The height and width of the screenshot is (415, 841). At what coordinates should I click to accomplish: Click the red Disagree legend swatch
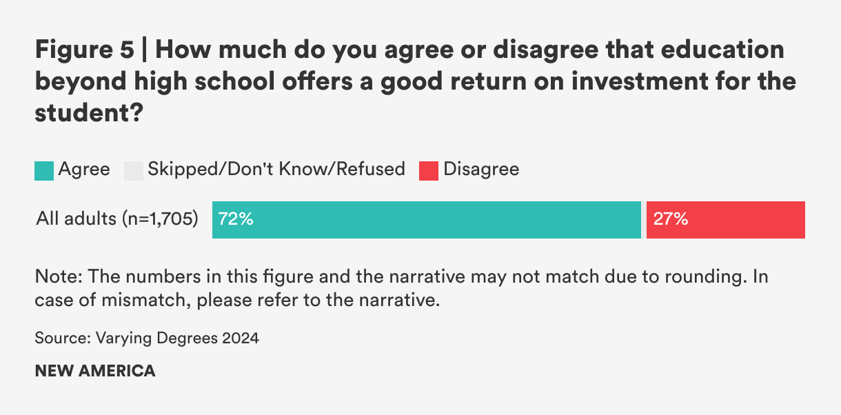[429, 170]
